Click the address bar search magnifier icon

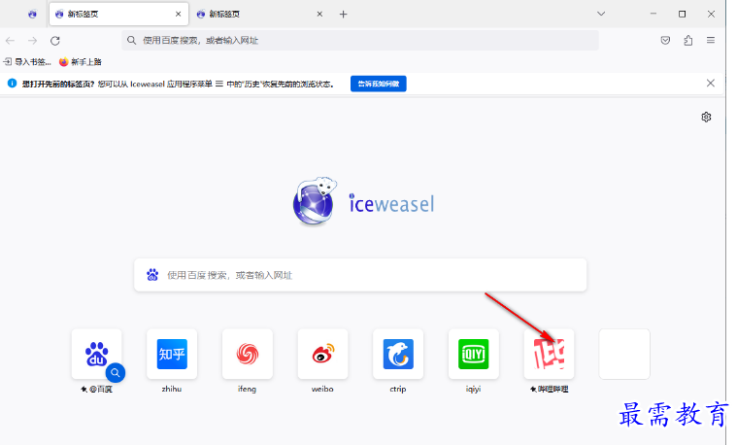[x=132, y=41]
